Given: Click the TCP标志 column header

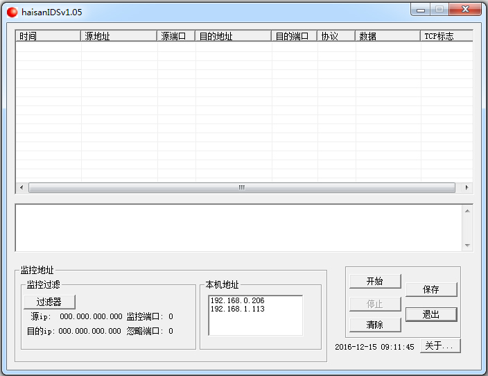Looking at the screenshot, I should [446, 36].
